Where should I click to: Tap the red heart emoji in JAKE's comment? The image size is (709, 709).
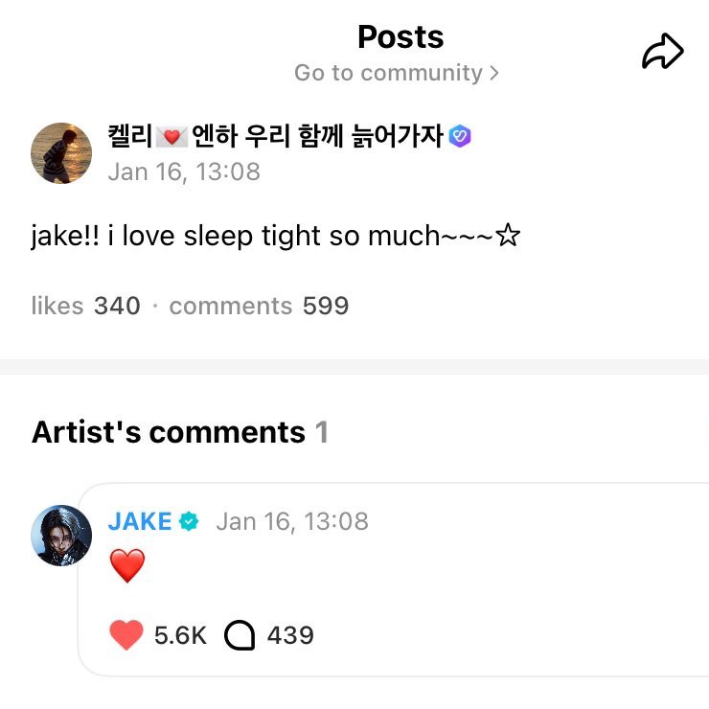[x=126, y=566]
